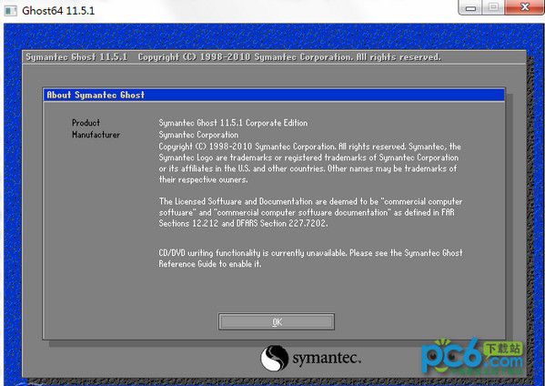Click 'Symantec Ghost 11.5.1 Corporate Edition' text
The height and width of the screenshot is (386, 545).
click(x=233, y=123)
